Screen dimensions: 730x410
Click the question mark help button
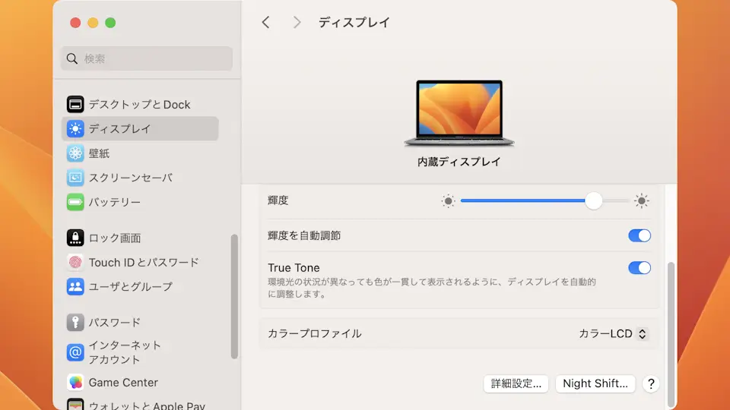(651, 383)
